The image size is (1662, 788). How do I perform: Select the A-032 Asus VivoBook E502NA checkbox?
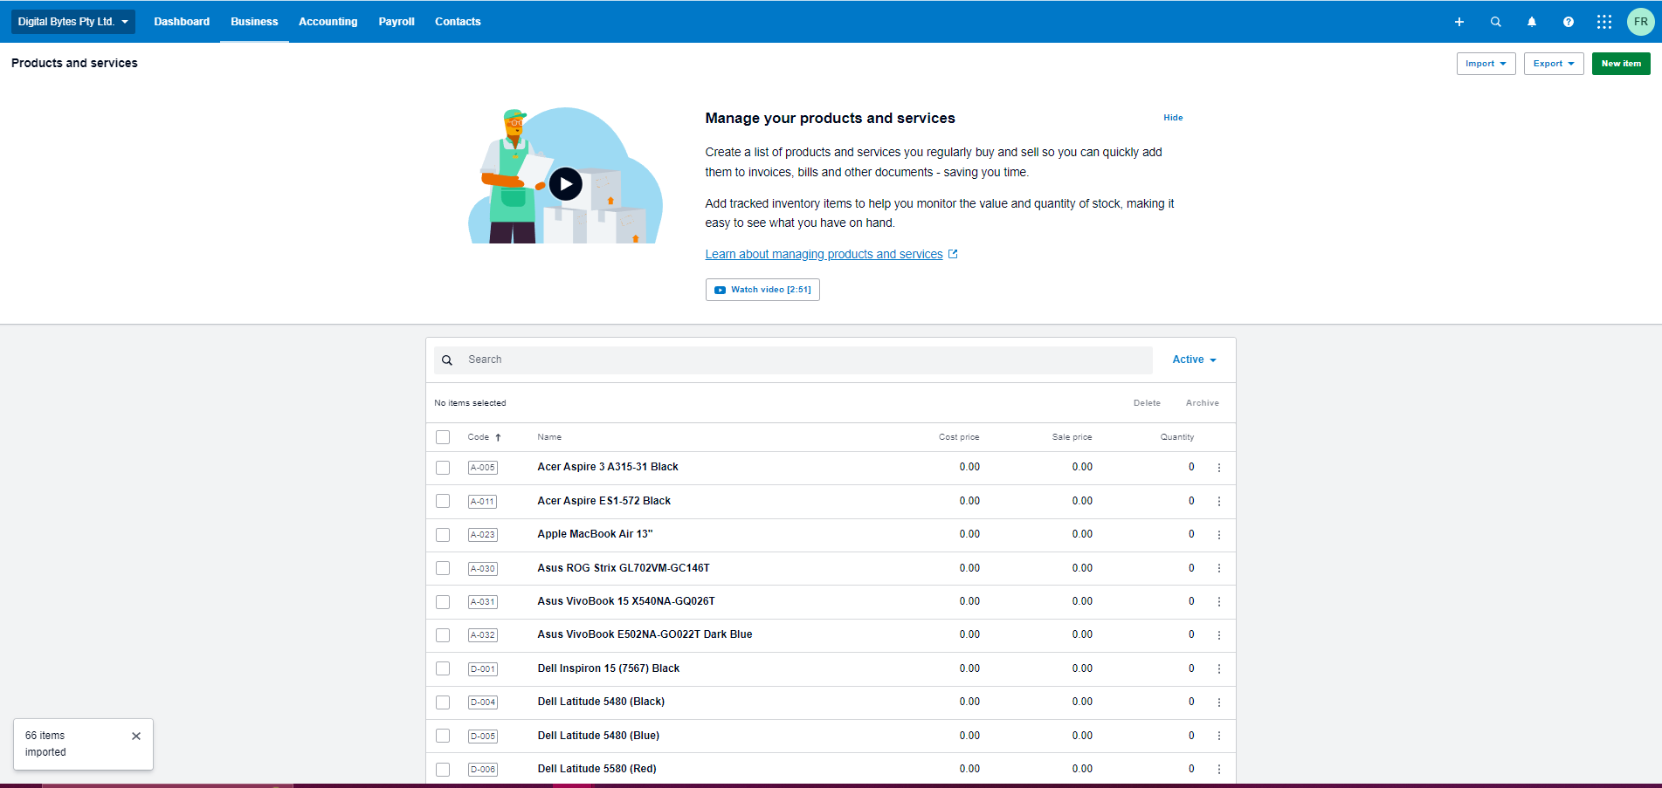pyautogui.click(x=443, y=635)
